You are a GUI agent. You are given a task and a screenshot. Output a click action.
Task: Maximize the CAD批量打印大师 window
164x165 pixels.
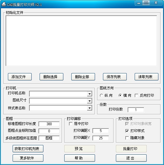[x=146, y=3]
